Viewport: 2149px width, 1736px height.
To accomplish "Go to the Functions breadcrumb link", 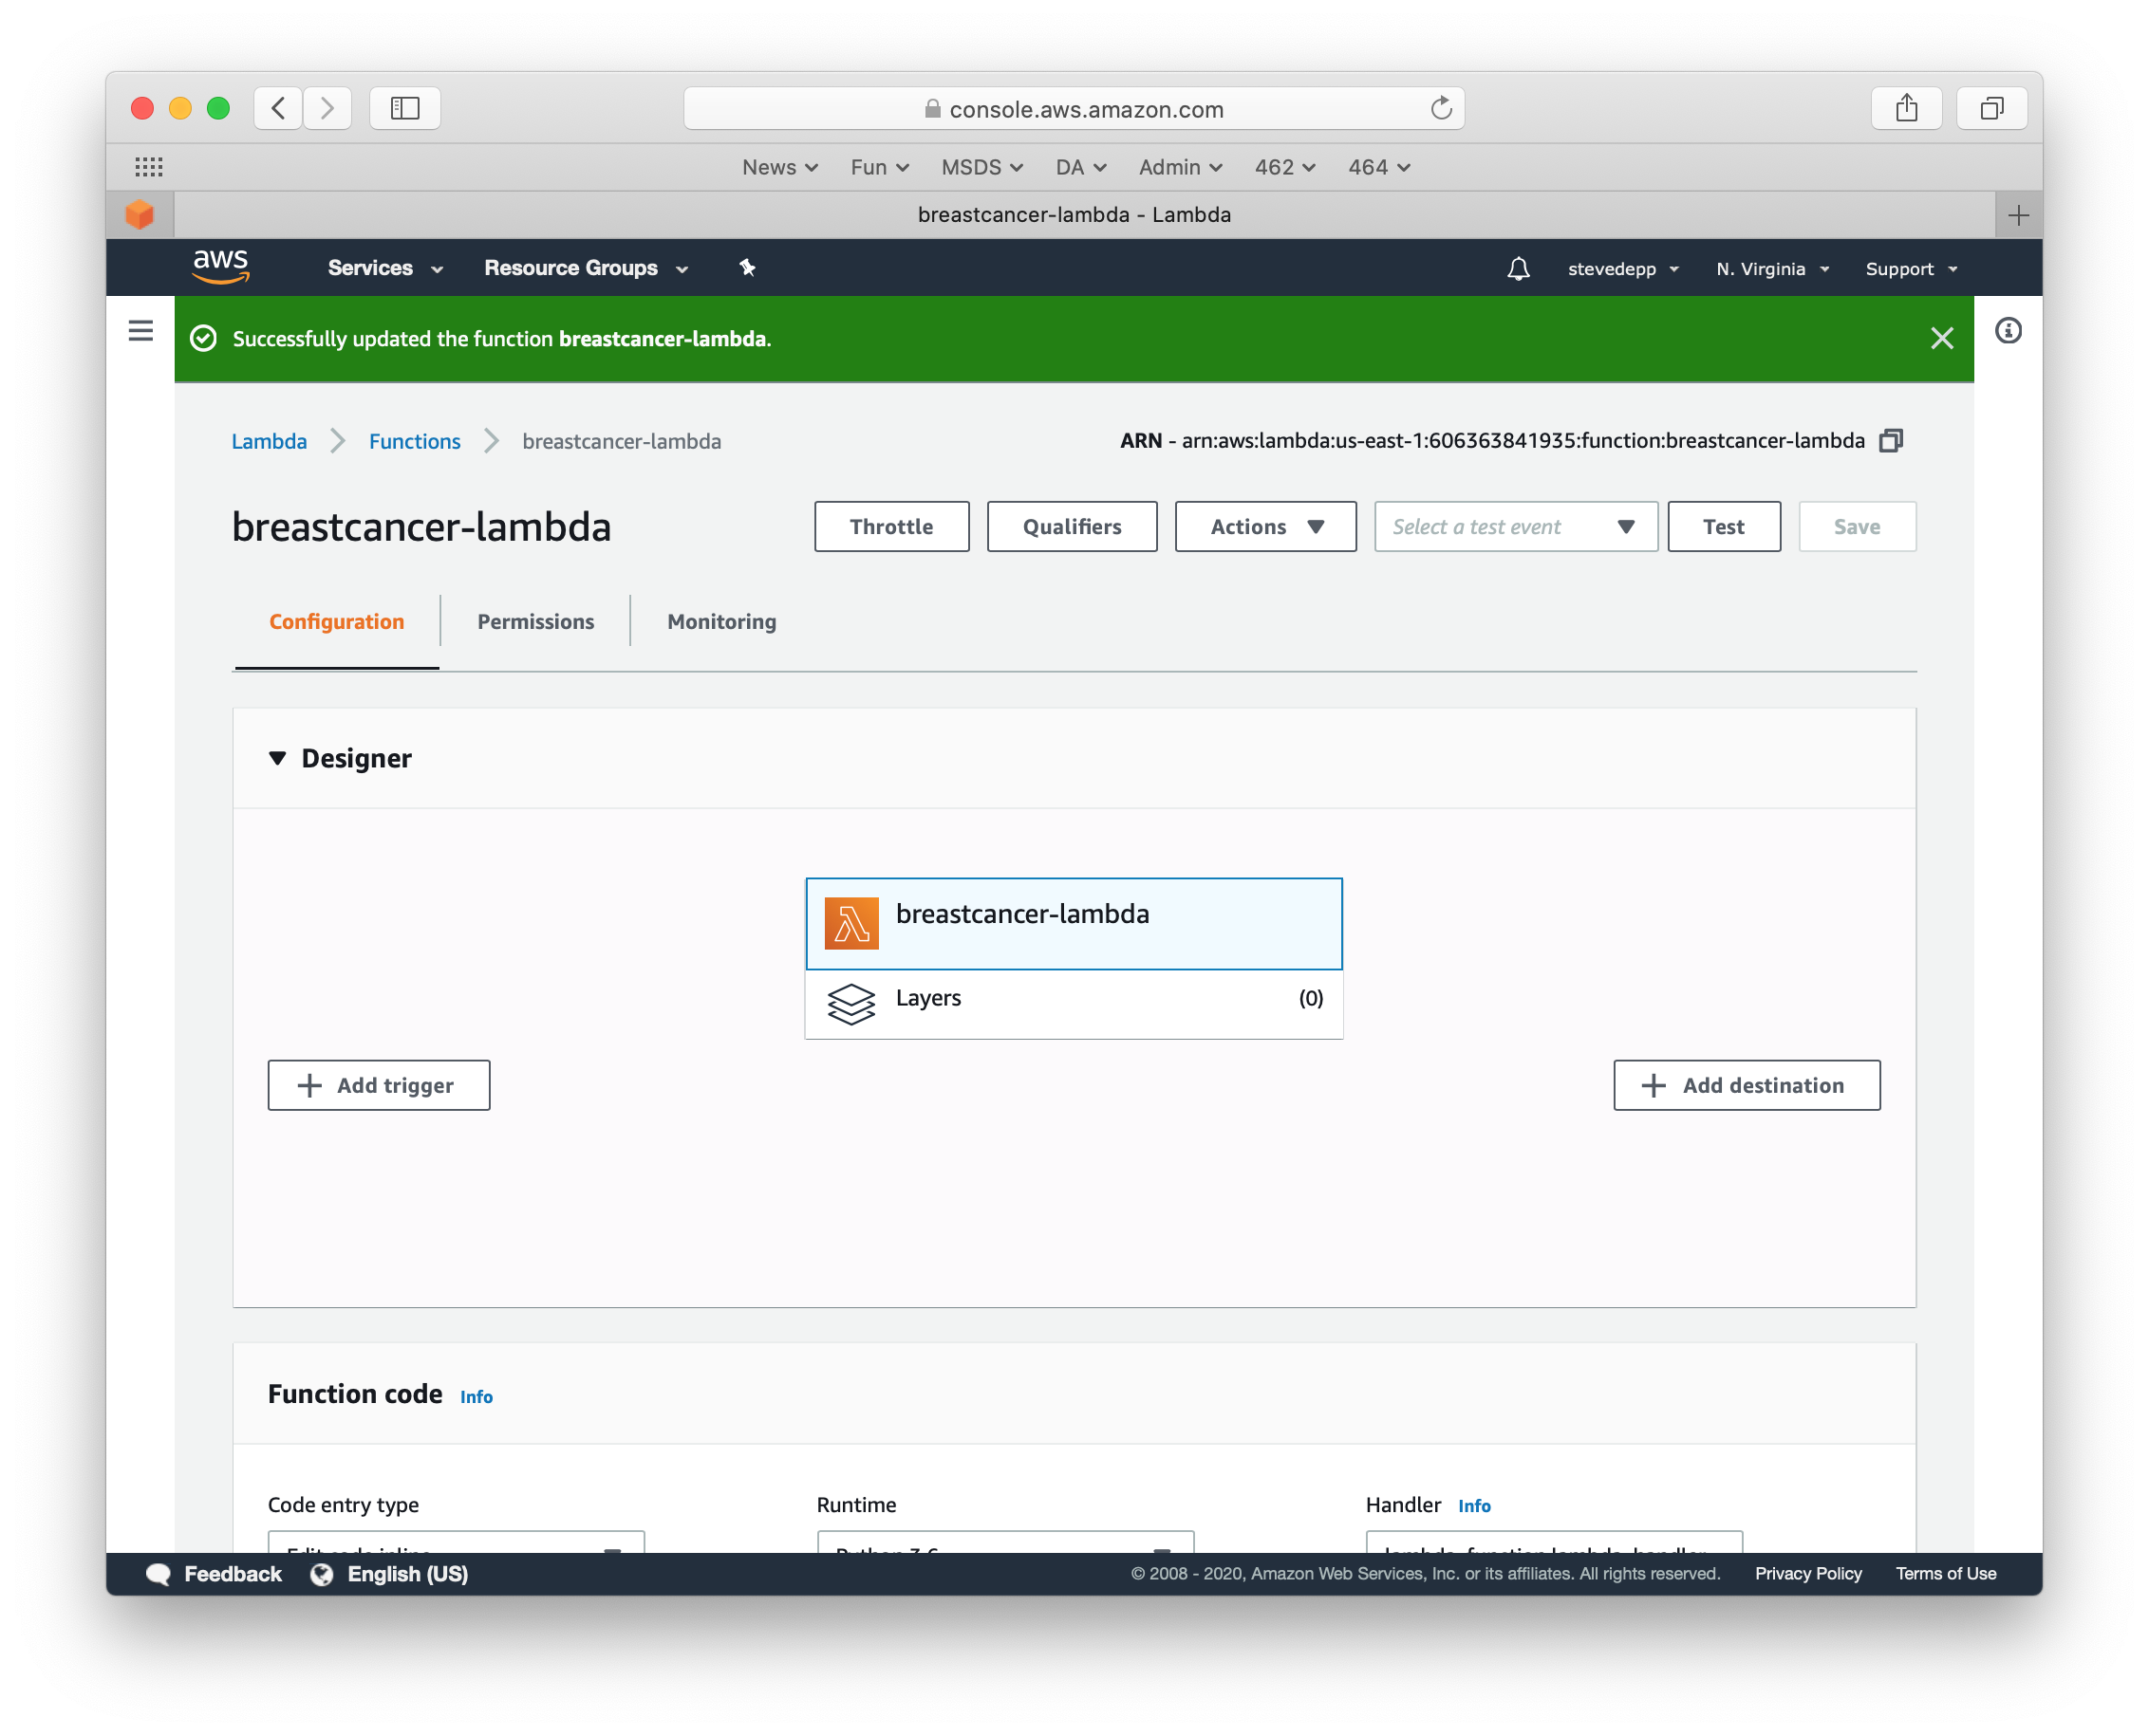I will 414,441.
